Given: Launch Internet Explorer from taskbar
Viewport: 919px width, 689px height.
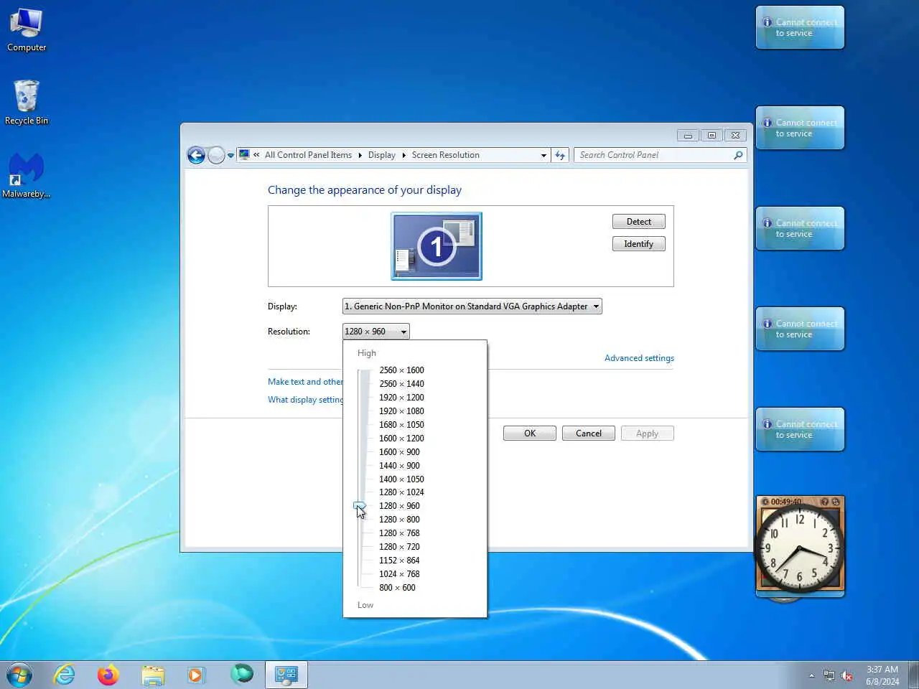Looking at the screenshot, I should (65, 675).
